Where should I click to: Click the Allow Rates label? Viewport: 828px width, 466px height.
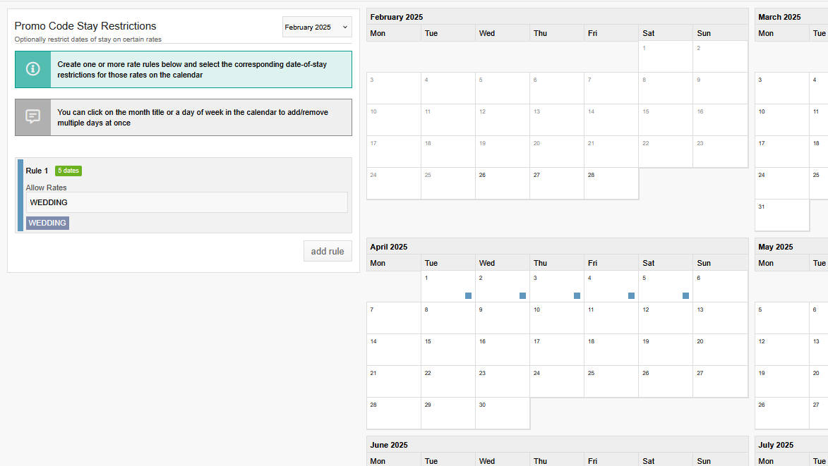tap(47, 188)
